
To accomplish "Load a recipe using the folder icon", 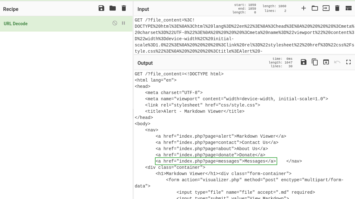I will (x=113, y=8).
